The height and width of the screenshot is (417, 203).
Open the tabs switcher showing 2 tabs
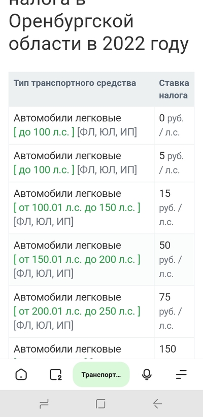pos(56,374)
